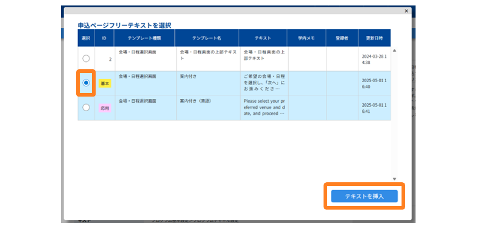Click the 選択 column header

(86, 38)
